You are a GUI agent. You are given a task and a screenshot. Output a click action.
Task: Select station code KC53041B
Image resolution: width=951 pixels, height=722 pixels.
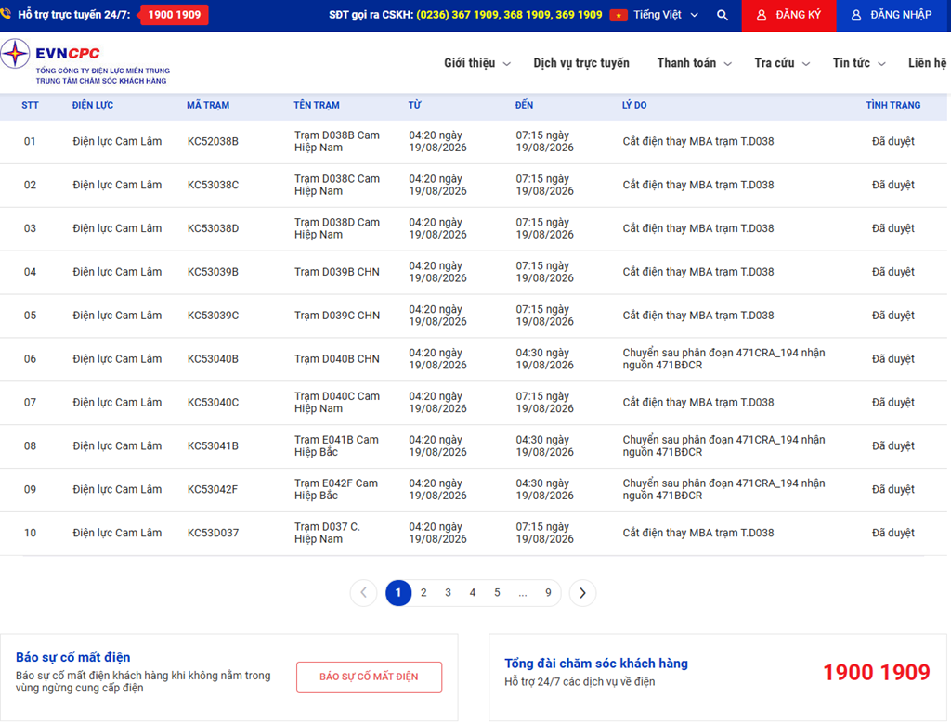213,446
